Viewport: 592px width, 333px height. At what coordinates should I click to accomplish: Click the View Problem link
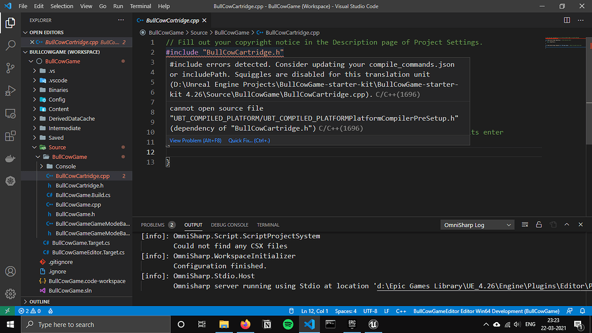194,140
